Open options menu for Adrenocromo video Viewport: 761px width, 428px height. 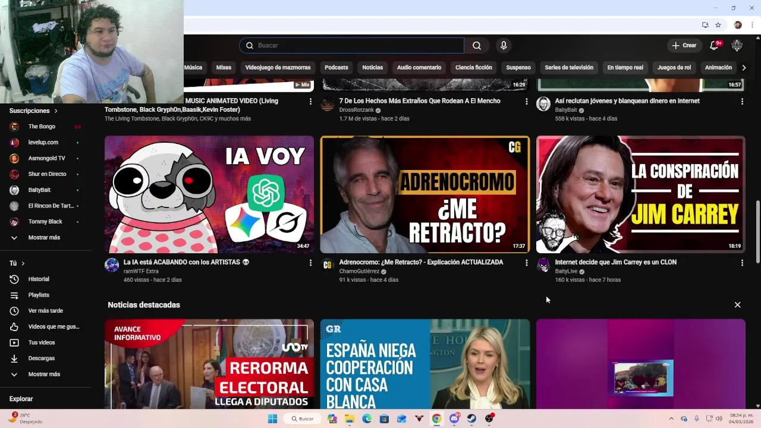526,263
